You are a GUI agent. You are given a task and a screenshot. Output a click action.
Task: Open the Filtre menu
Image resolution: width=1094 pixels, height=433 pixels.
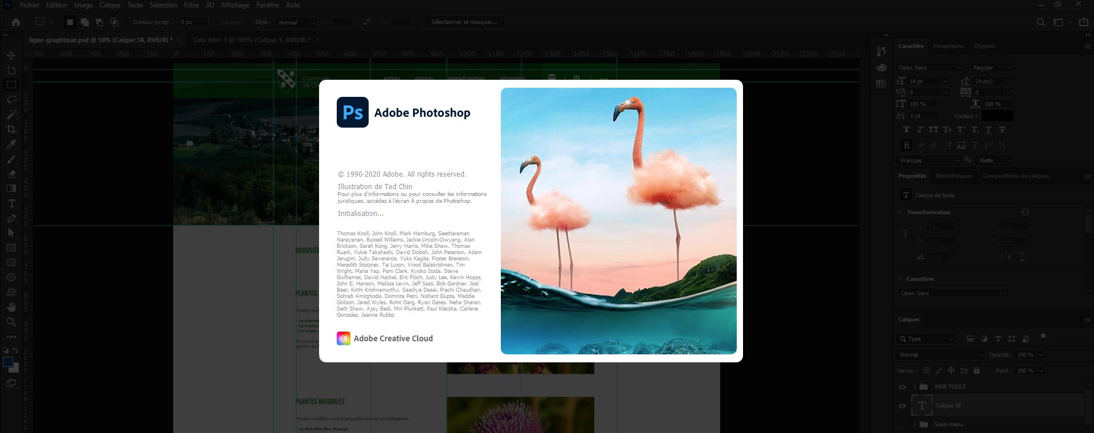191,5
